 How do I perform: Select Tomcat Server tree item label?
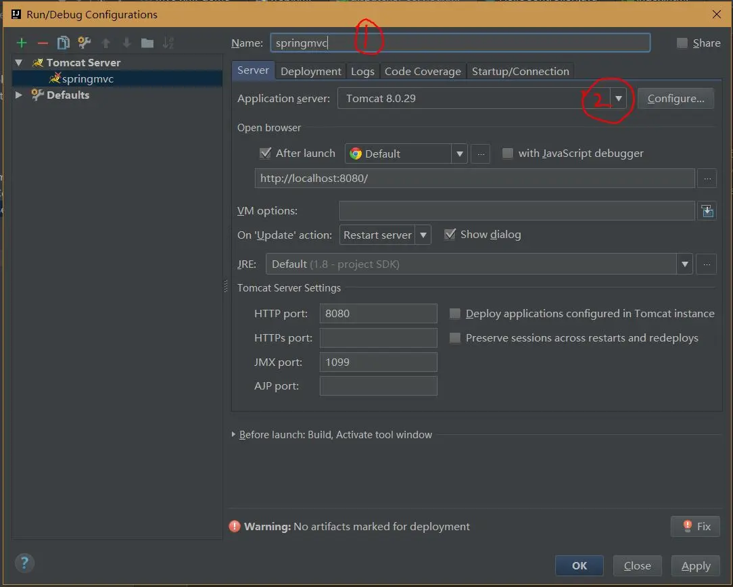(x=83, y=63)
